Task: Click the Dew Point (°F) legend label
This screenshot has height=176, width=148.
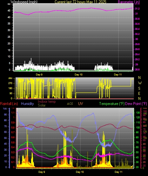Action: point(136,104)
